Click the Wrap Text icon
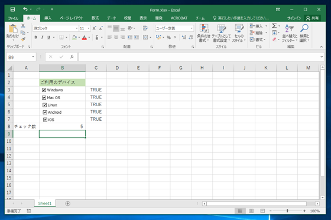The height and width of the screenshot is (220, 331). tap(145, 28)
